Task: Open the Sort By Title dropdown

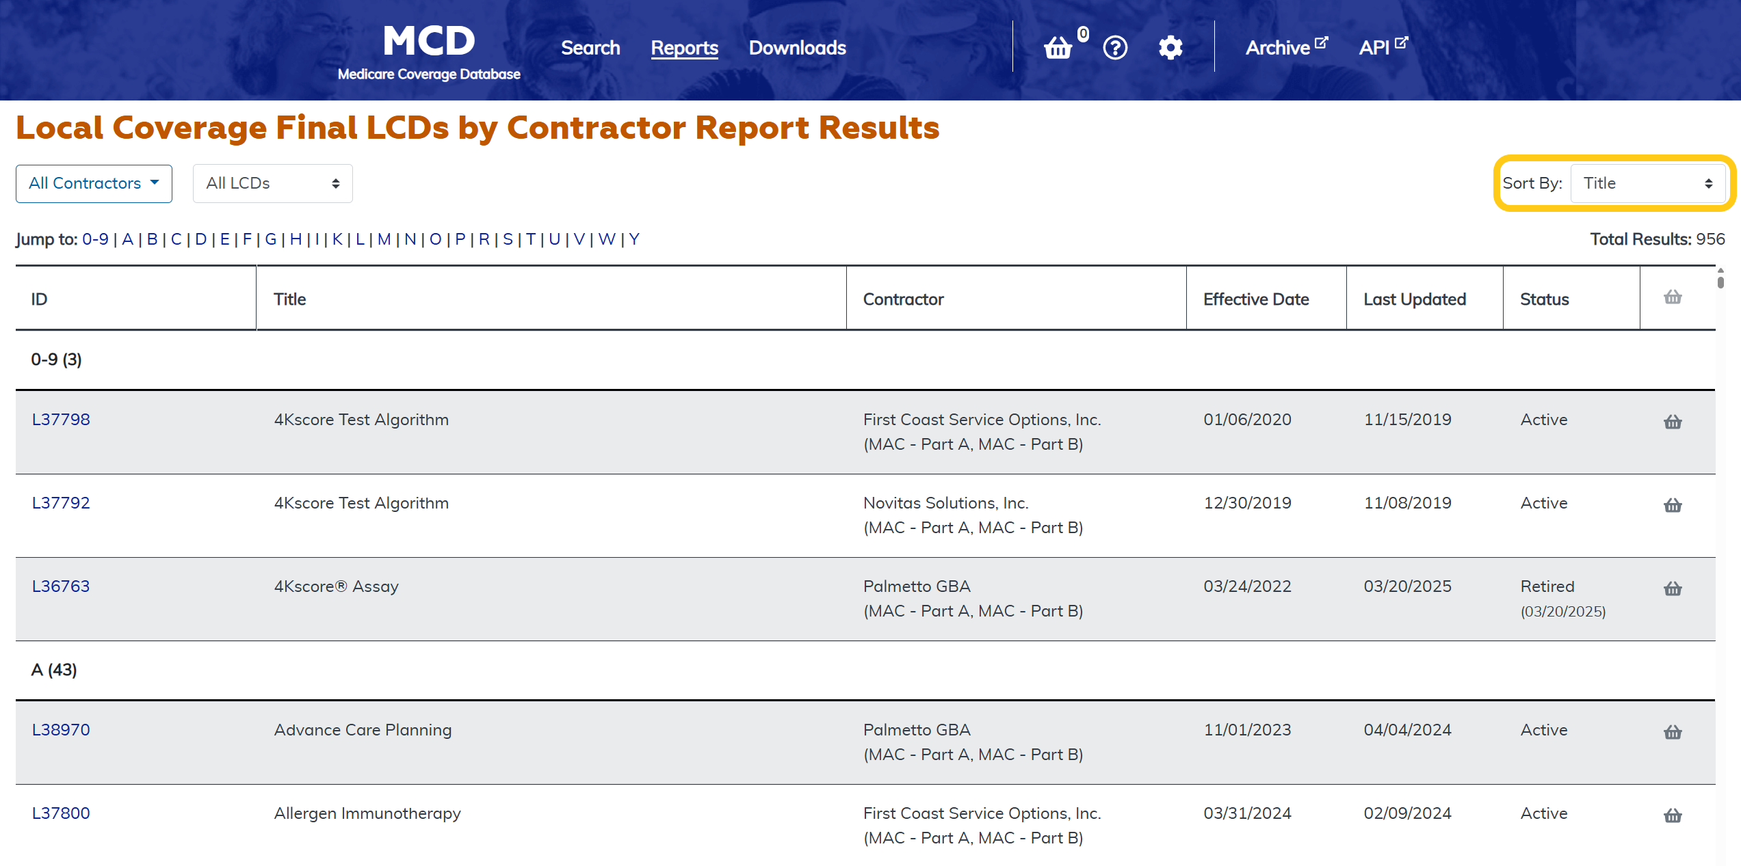Action: click(1647, 183)
